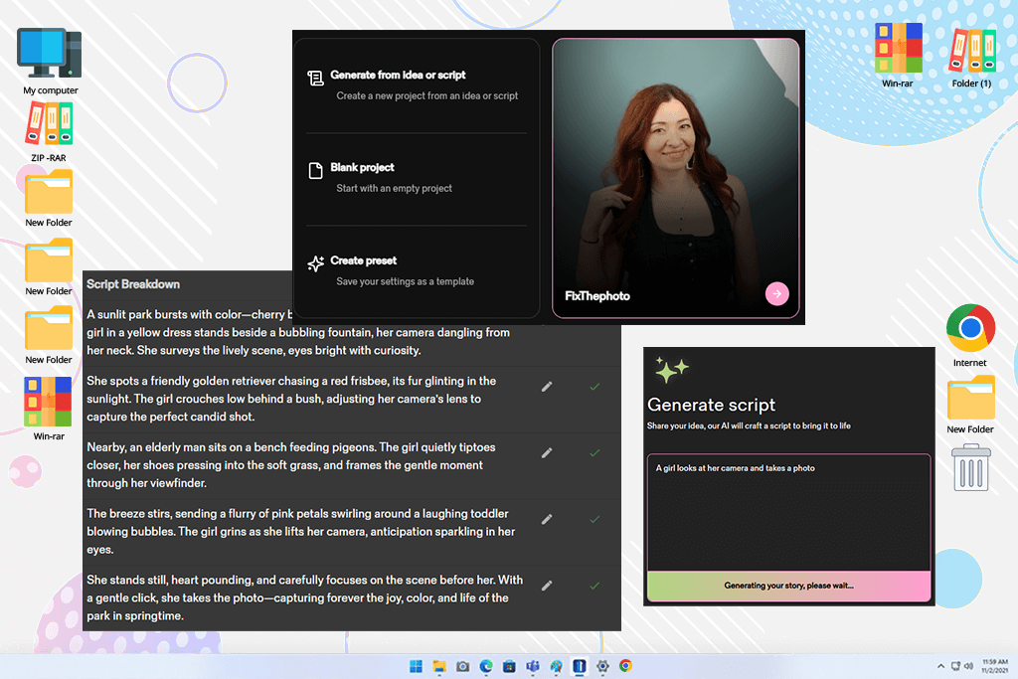The height and width of the screenshot is (679, 1018).
Task: Choose the Blank project option
Action: click(x=417, y=178)
